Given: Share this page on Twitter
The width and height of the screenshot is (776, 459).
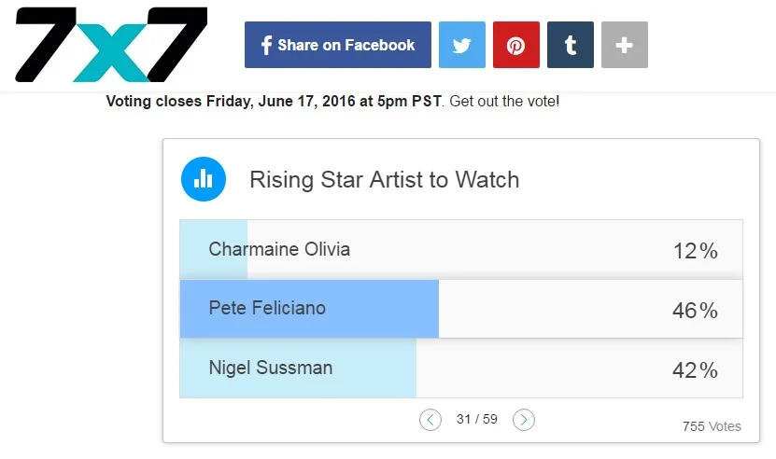Looking at the screenshot, I should click(462, 45).
